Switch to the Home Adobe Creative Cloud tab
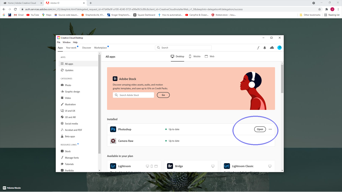 [x=22, y=3]
